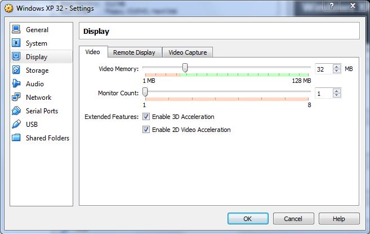Click the Monitor Count value field

(324, 94)
